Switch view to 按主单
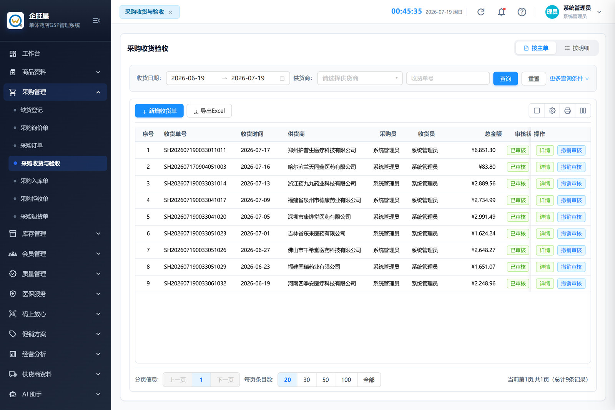The image size is (615, 410). tap(536, 48)
